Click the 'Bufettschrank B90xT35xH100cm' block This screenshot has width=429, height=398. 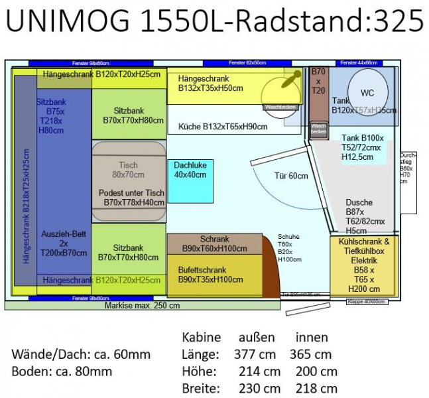(215, 276)
